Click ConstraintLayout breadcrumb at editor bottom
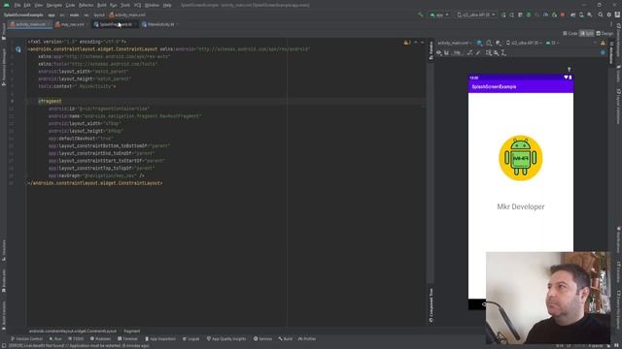 pos(73,331)
